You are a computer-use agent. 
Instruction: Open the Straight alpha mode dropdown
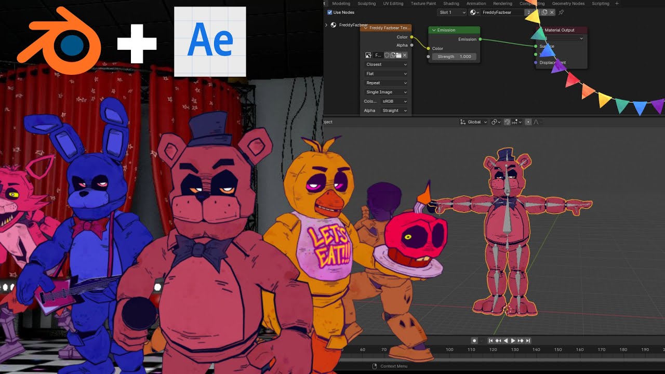[x=393, y=111]
